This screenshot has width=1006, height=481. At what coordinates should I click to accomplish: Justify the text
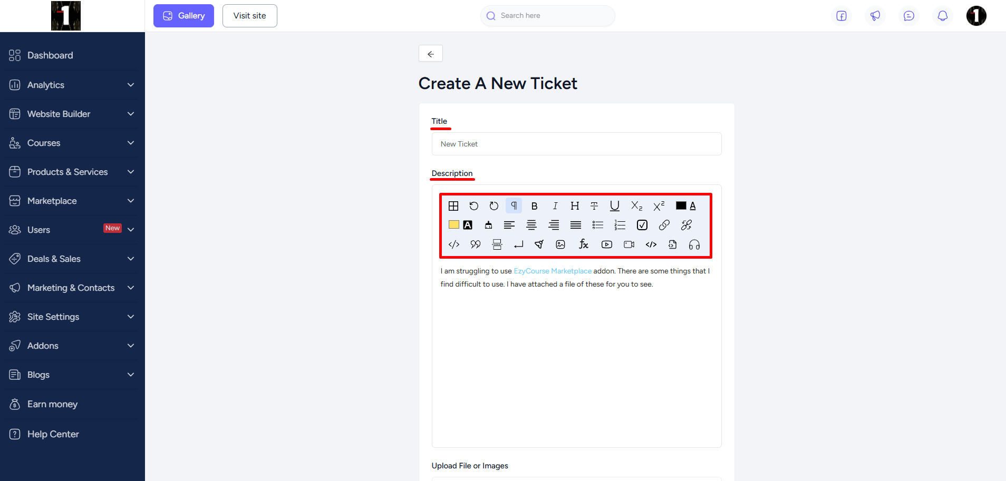[x=576, y=225]
